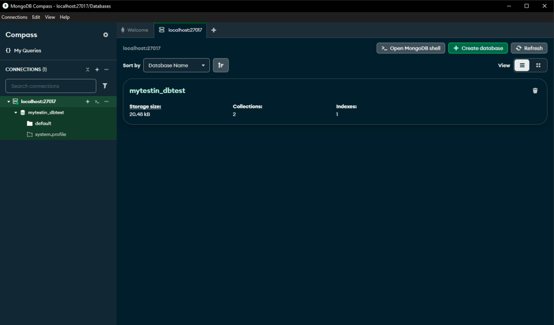
Task: Click the Indexes label on card
Action: point(346,106)
